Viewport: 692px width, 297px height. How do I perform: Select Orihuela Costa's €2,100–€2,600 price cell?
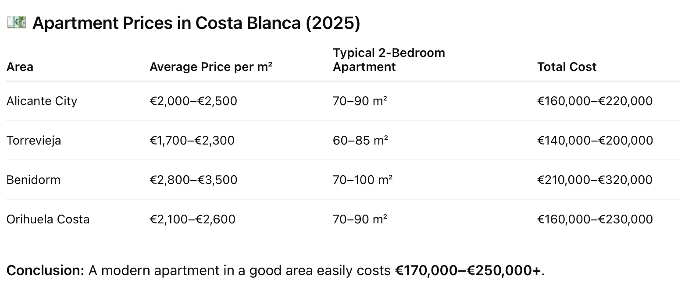point(192,219)
